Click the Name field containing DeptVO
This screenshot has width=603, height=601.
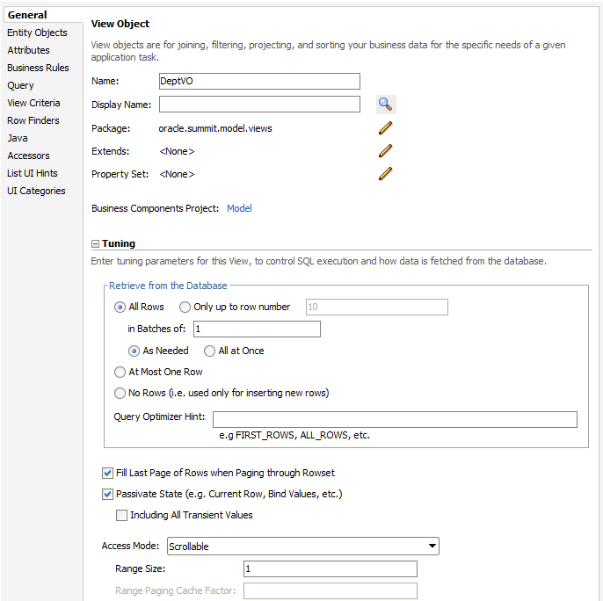[259, 81]
